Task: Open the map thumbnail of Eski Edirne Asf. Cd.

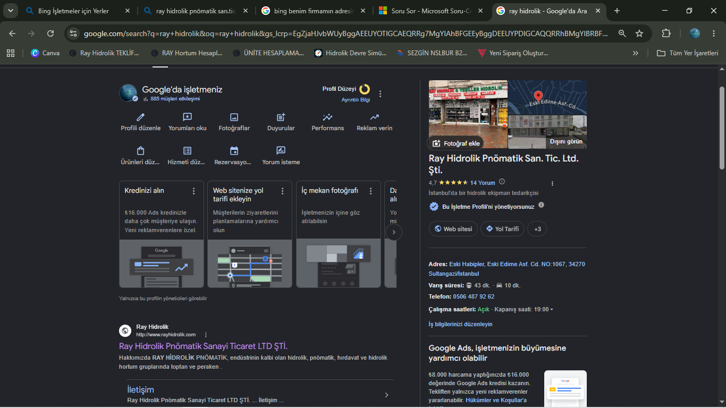Action: [547, 97]
